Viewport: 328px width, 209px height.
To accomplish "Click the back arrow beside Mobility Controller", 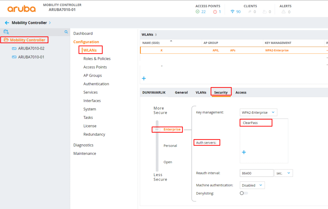I will point(7,23).
